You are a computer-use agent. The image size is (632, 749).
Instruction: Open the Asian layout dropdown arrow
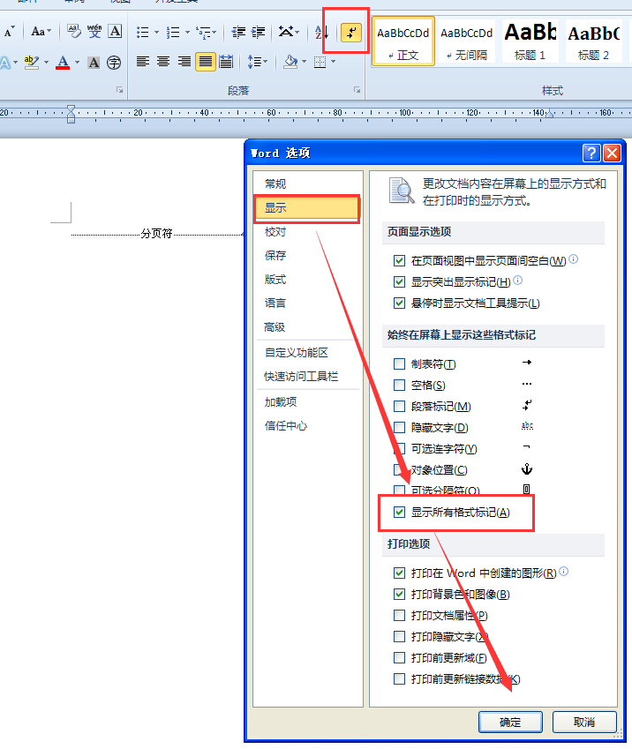tap(297, 33)
